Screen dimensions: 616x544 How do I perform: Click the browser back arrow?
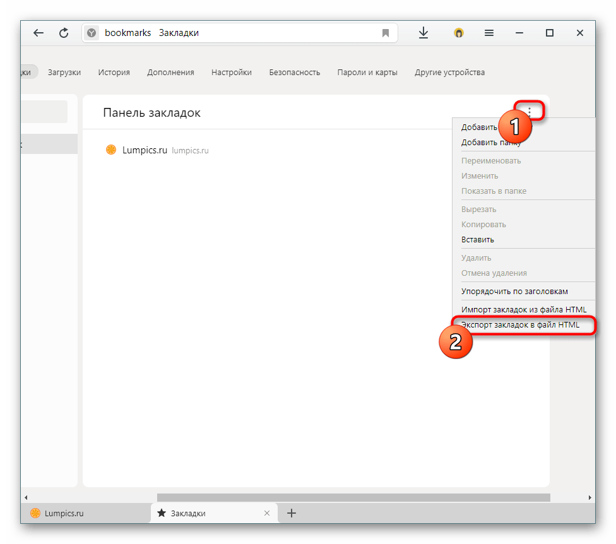(x=38, y=33)
